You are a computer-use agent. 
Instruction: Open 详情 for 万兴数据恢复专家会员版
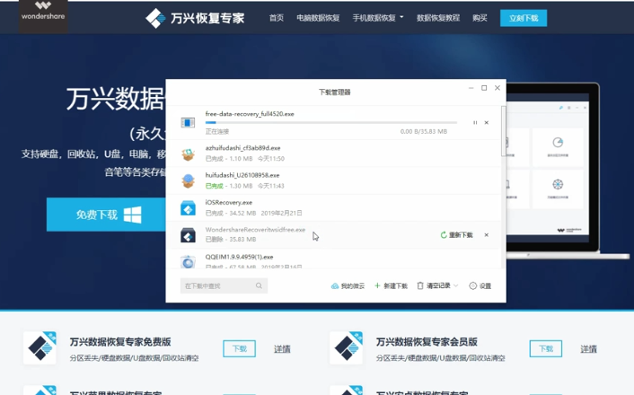pos(589,349)
